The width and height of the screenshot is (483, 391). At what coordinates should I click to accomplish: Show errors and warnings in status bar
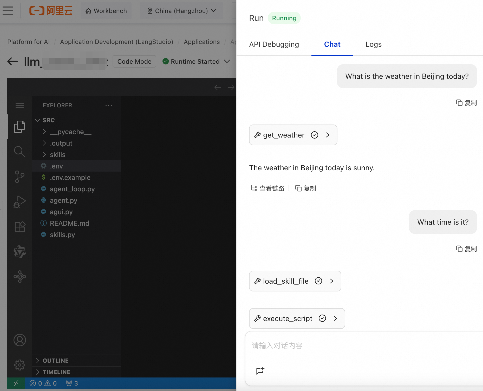(43, 383)
